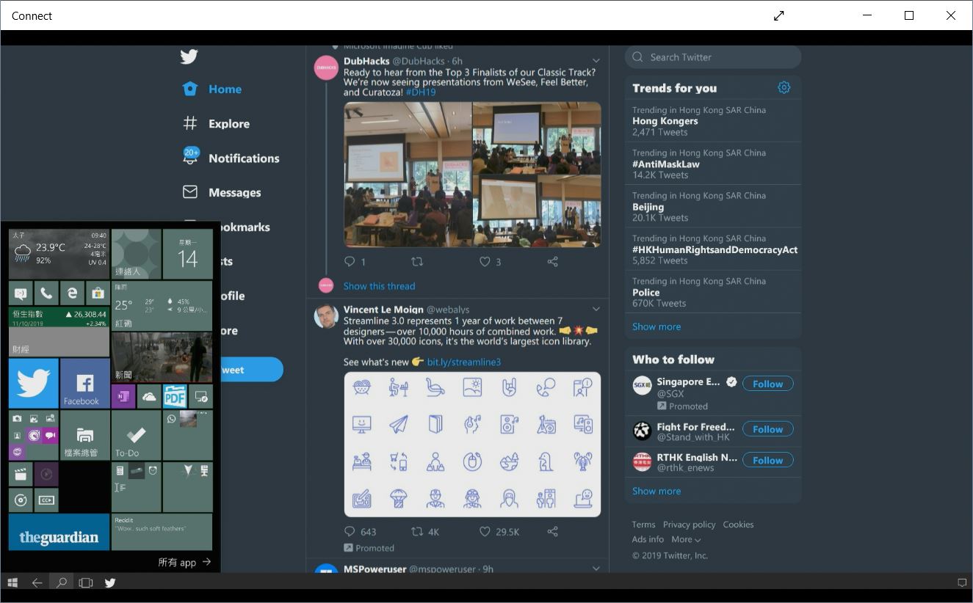Open the Hong Kongers trend

tap(712, 121)
